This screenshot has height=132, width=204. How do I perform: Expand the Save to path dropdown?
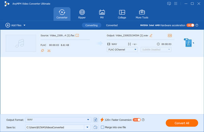87,127
